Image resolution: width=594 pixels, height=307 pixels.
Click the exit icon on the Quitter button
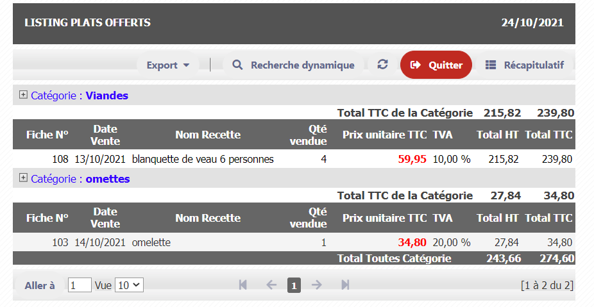[x=416, y=65]
